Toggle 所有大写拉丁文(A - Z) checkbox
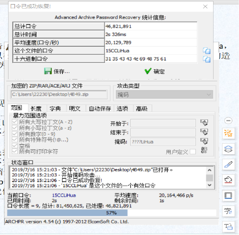 [15, 122]
